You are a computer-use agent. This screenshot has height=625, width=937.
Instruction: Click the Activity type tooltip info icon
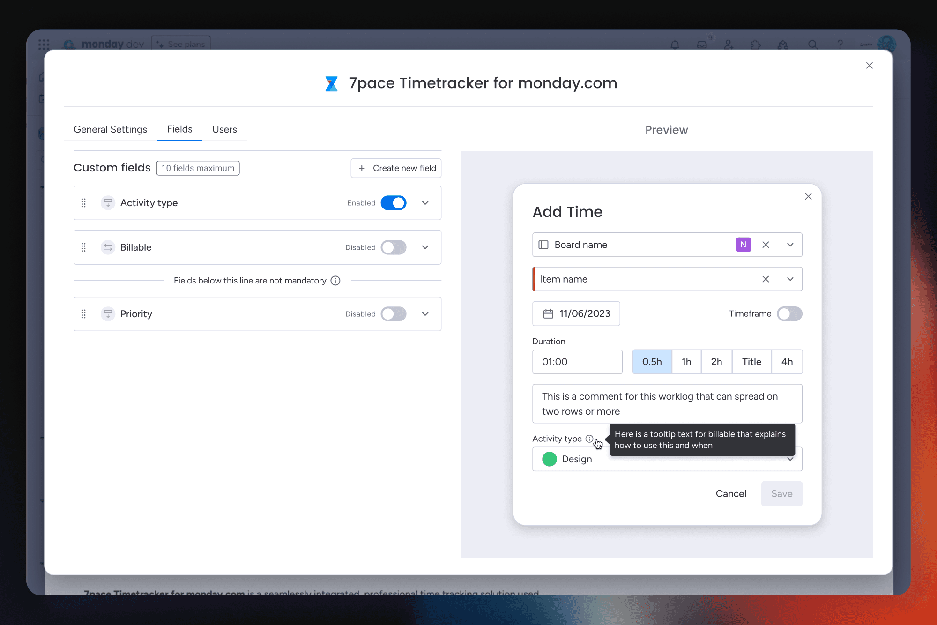click(x=589, y=439)
